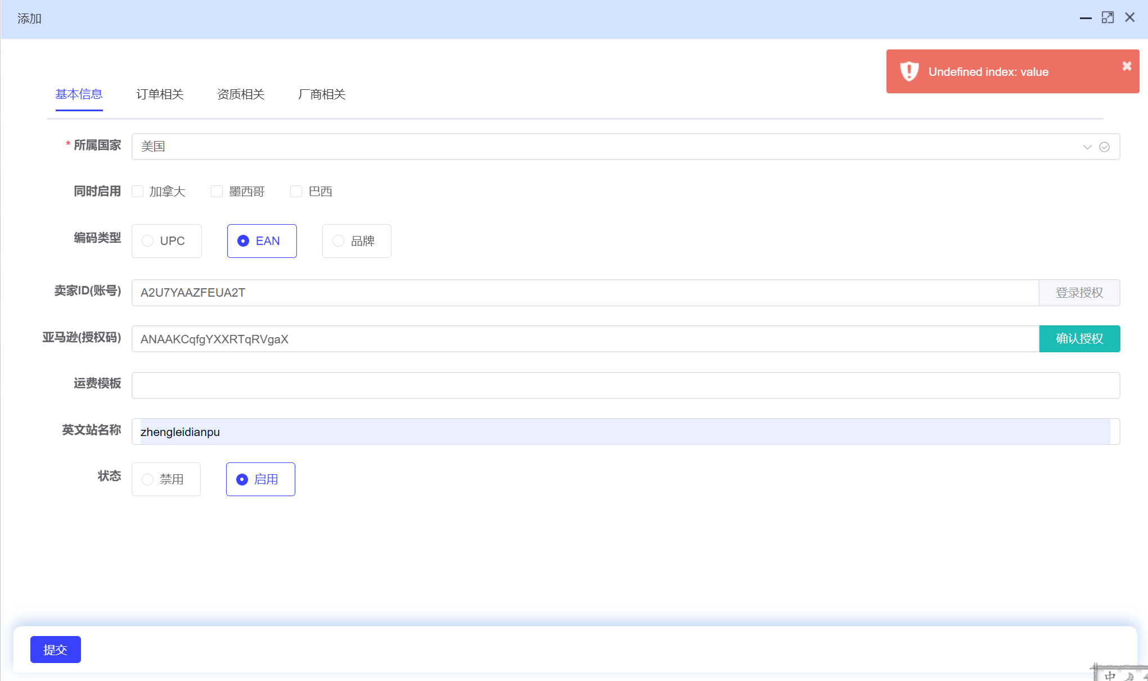Image resolution: width=1148 pixels, height=681 pixels.
Task: Click the circled check icon in country field
Action: tap(1104, 147)
